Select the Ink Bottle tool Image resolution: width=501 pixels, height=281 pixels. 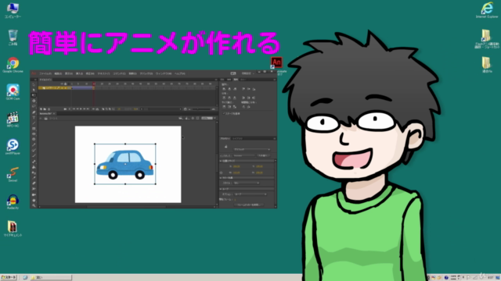[34, 173]
